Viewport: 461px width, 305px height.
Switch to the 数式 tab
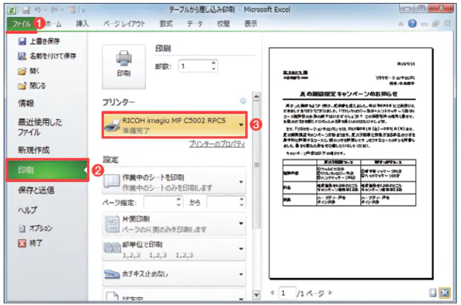166,24
